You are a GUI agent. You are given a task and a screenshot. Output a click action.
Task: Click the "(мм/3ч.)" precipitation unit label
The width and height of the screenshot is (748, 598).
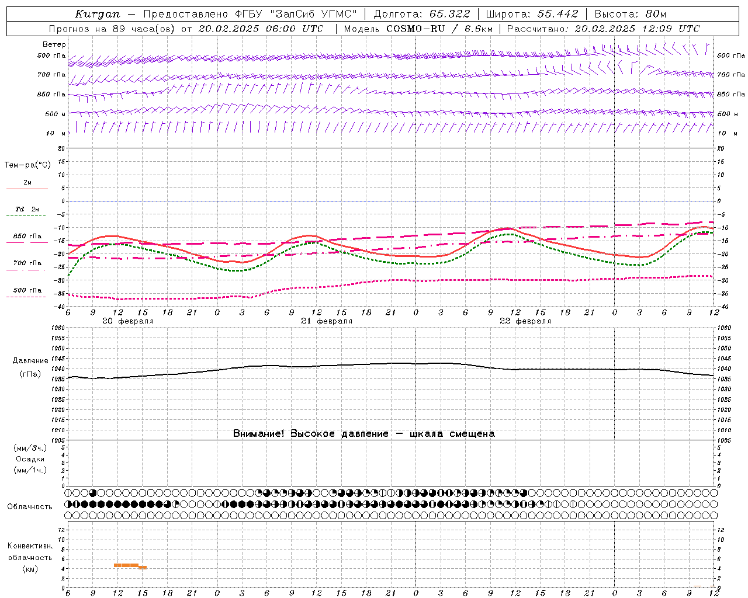click(30, 448)
